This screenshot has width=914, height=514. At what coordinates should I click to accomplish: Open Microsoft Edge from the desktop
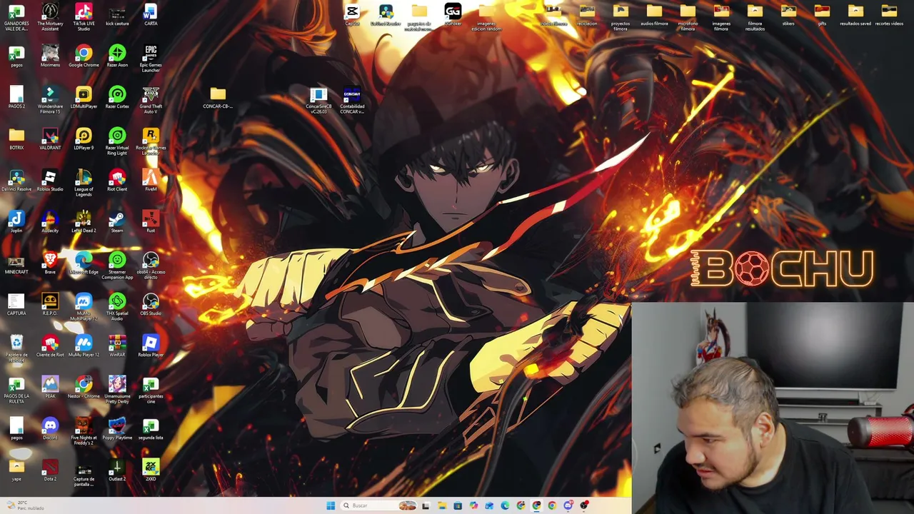pyautogui.click(x=84, y=263)
